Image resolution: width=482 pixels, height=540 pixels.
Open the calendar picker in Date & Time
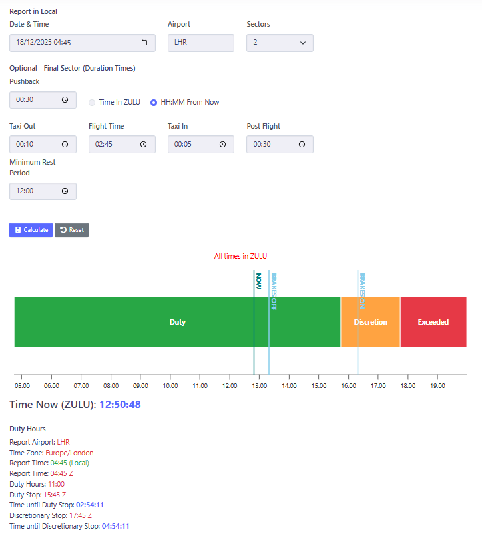tap(144, 43)
